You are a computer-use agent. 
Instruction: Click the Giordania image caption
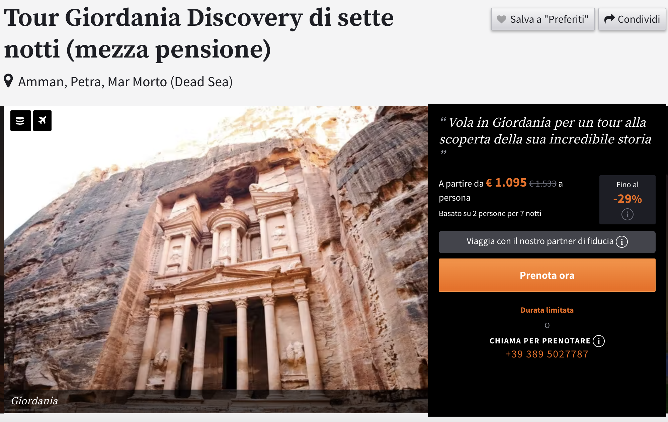coord(34,401)
